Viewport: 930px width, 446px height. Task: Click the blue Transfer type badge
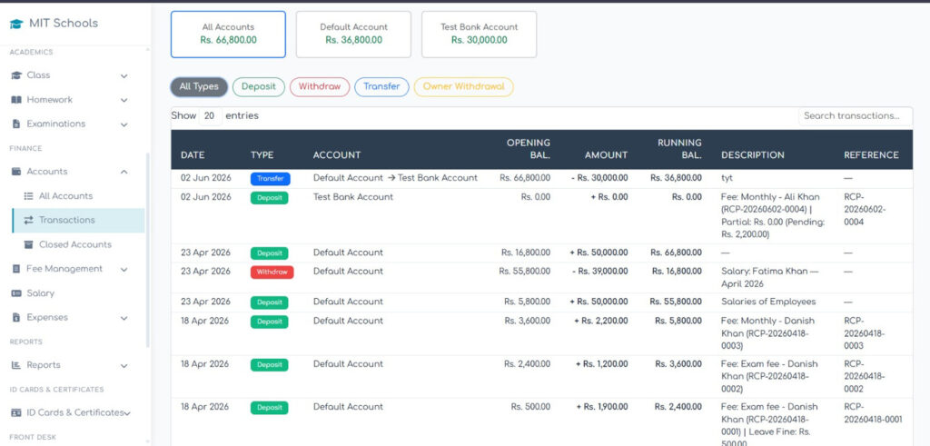click(x=271, y=179)
